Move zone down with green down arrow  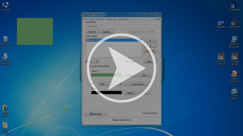pyautogui.click(x=150, y=46)
